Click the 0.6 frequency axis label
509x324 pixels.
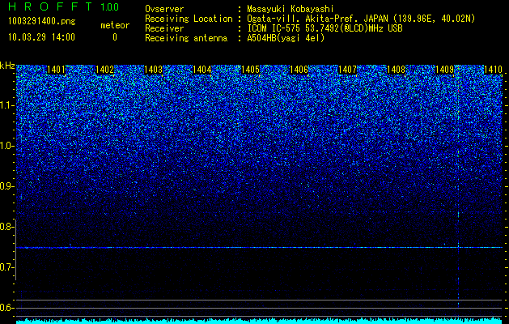(x=7, y=308)
